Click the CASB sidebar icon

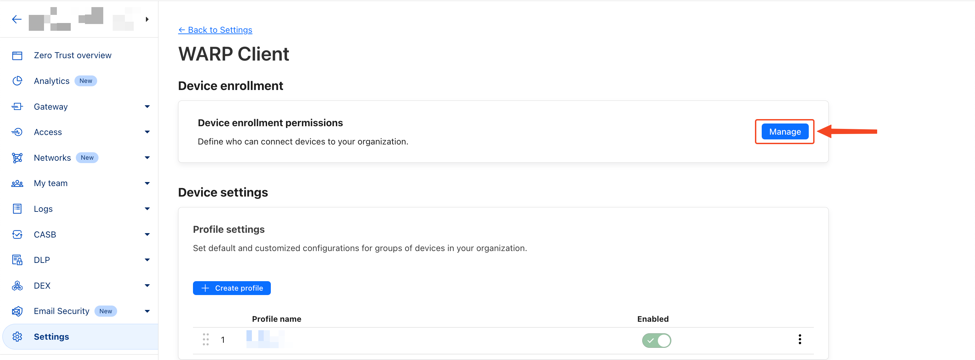(x=17, y=234)
